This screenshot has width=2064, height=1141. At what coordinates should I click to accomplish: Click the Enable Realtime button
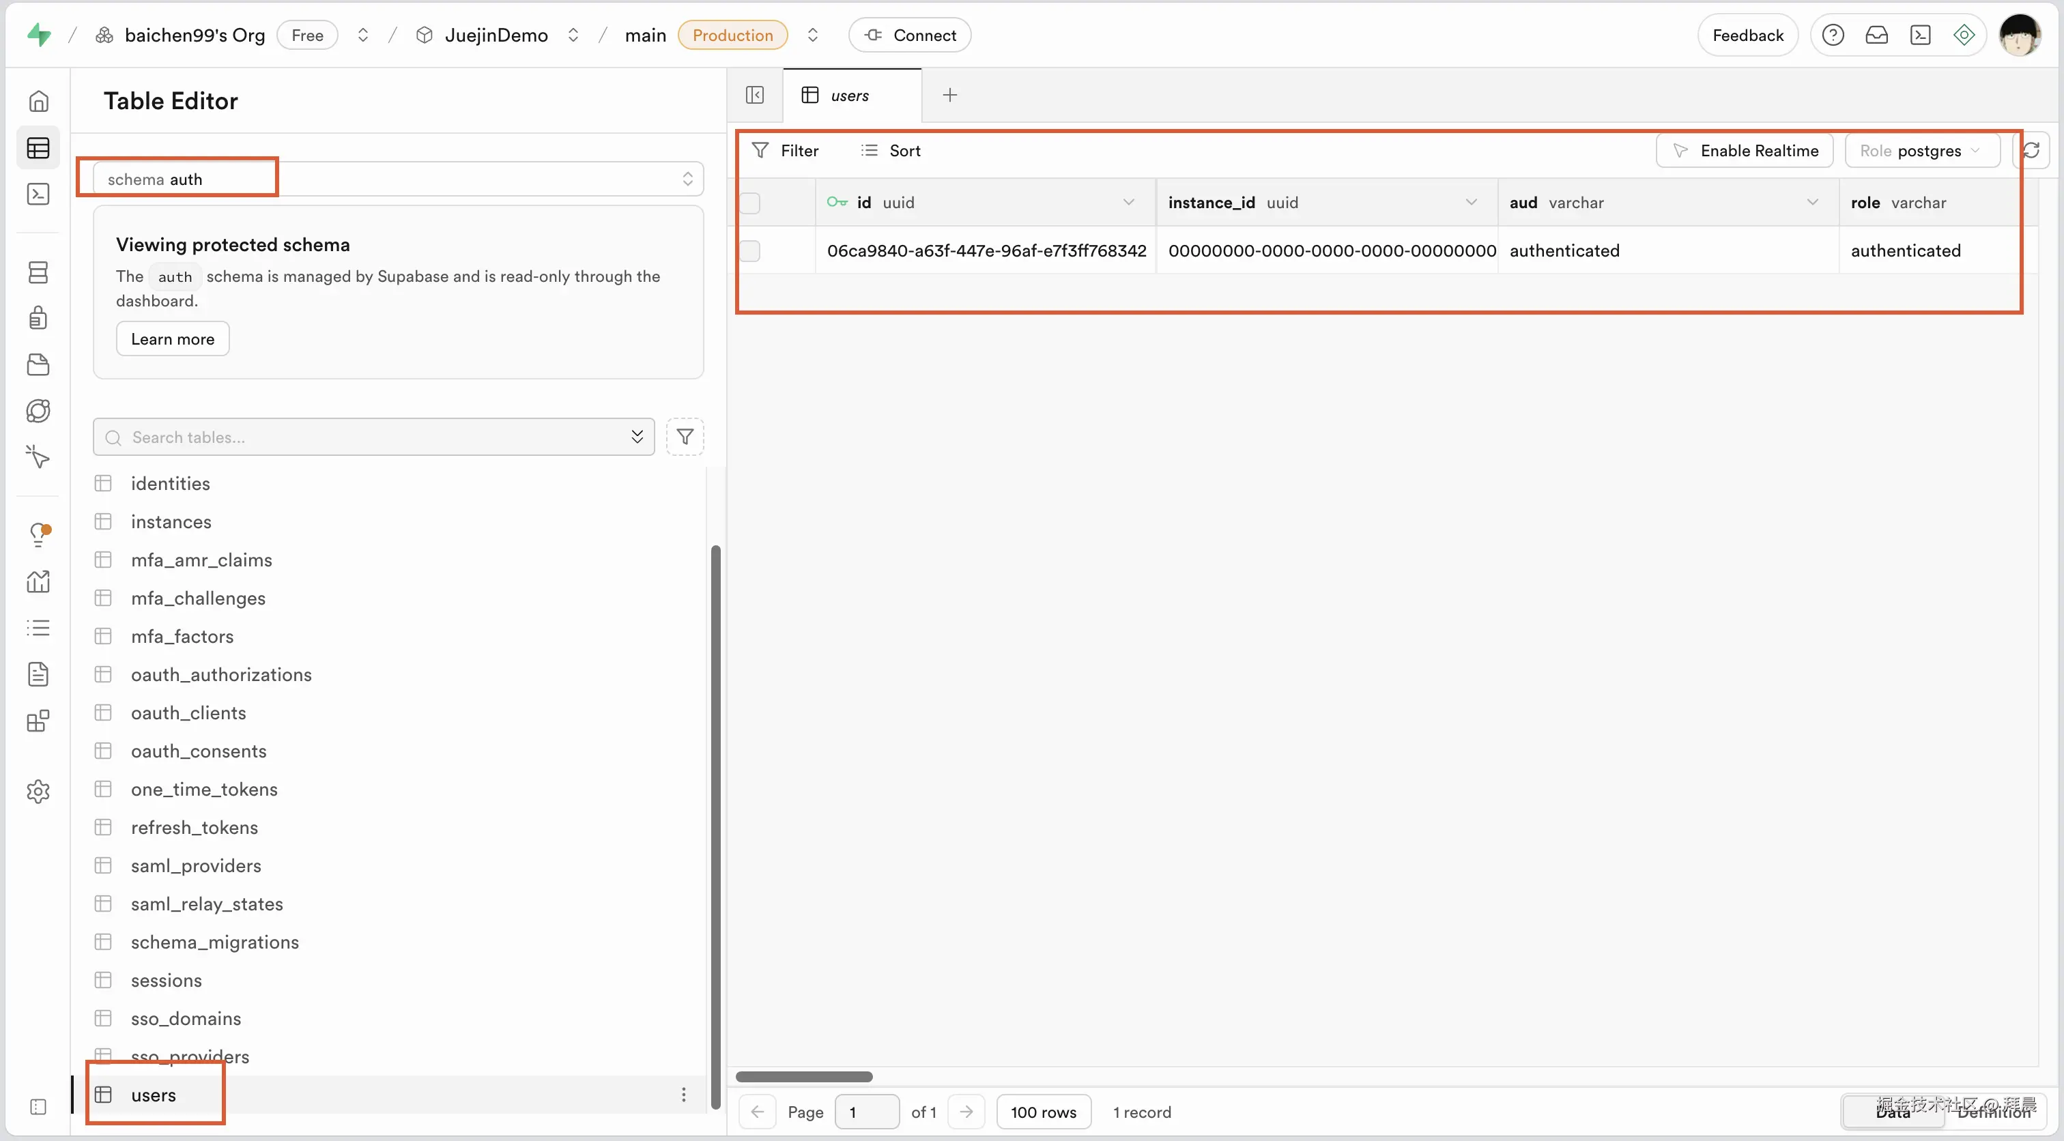point(1745,151)
